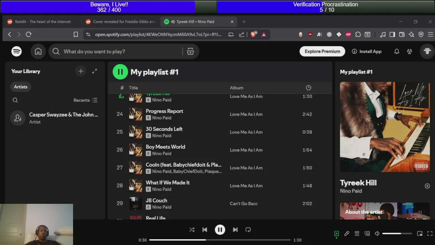Image resolution: width=435 pixels, height=245 pixels.
Task: Open the Brave Rewards triangle icon
Action: click(263, 34)
